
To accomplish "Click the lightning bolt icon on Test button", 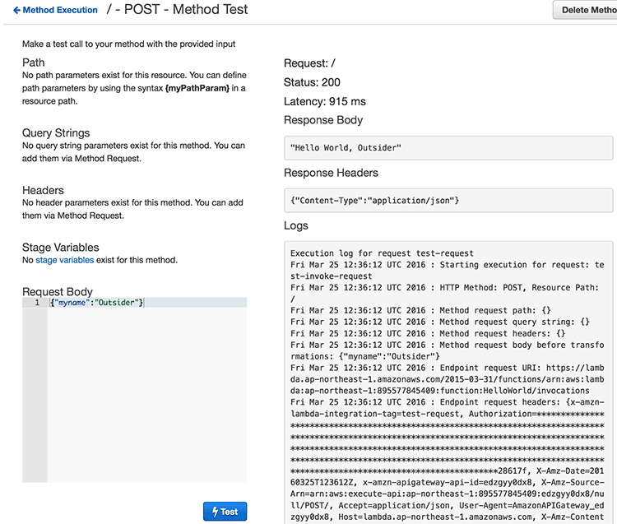I will [x=215, y=512].
